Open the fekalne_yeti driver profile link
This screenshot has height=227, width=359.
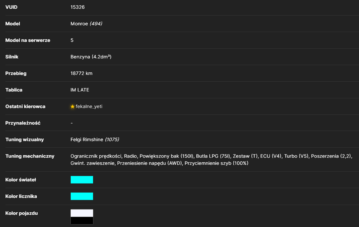89,107
